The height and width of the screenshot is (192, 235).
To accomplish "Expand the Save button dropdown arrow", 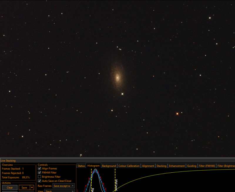I will click(32, 188).
